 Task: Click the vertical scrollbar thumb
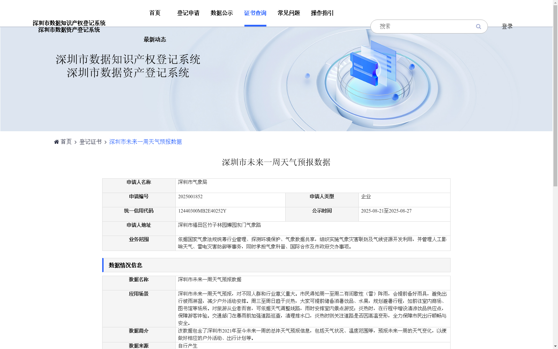click(x=555, y=96)
